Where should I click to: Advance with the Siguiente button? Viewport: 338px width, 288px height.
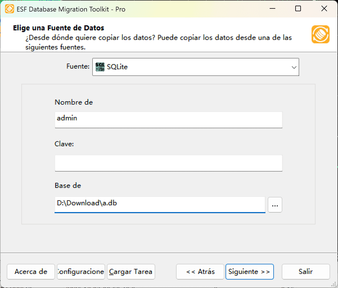point(249,272)
